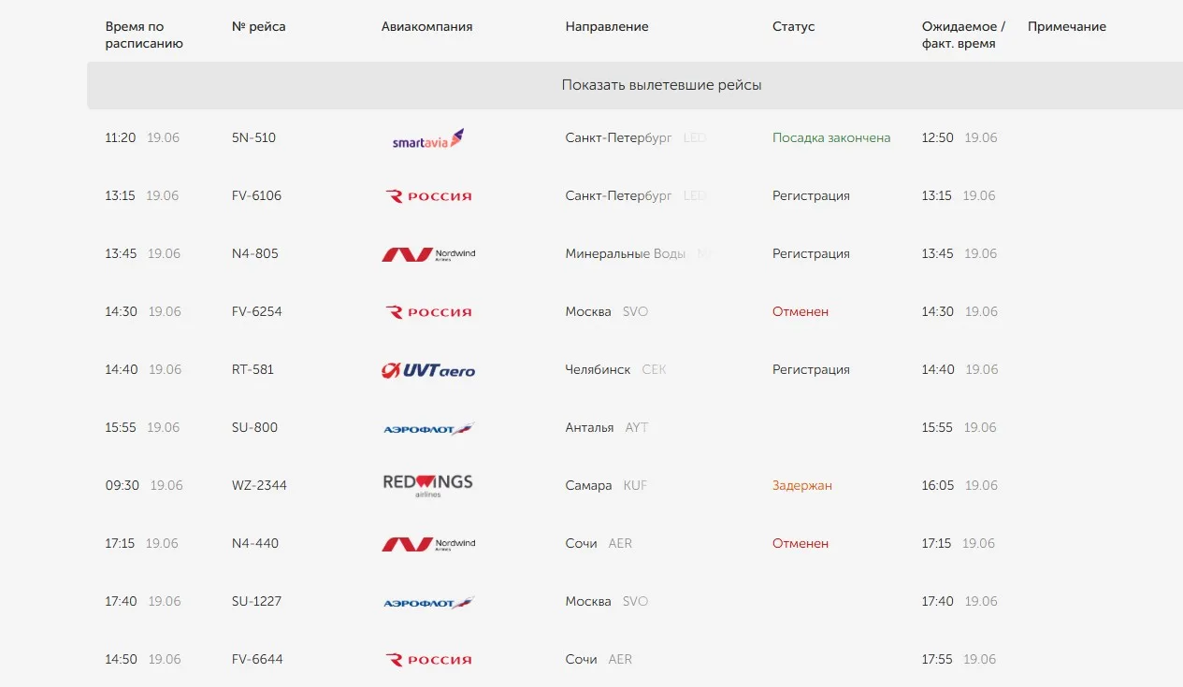The image size is (1183, 687).
Task: Select the Nordwind logo for flight N4-805
Action: pyautogui.click(x=428, y=254)
